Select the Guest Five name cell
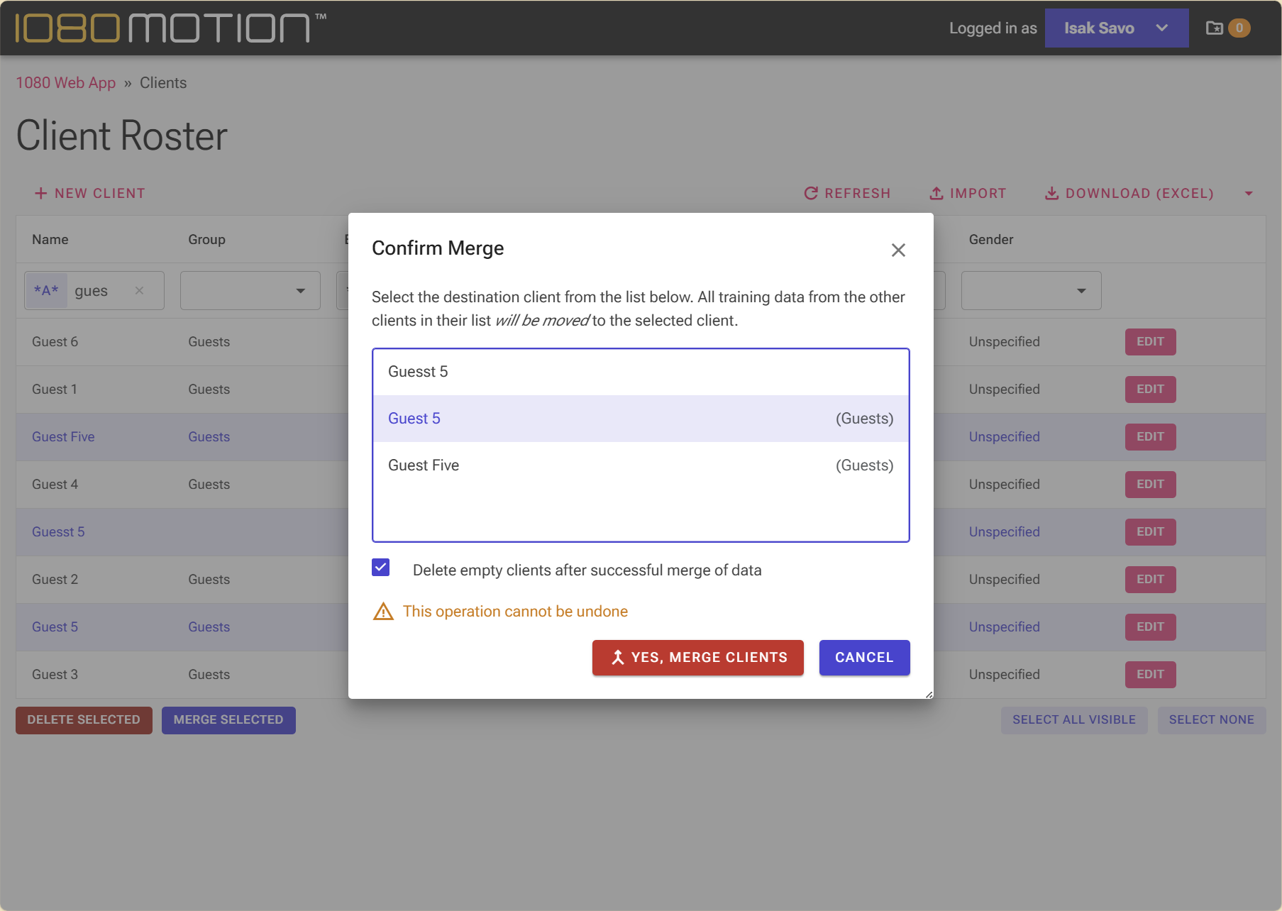Viewport: 1282px width, 911px height. coord(63,437)
